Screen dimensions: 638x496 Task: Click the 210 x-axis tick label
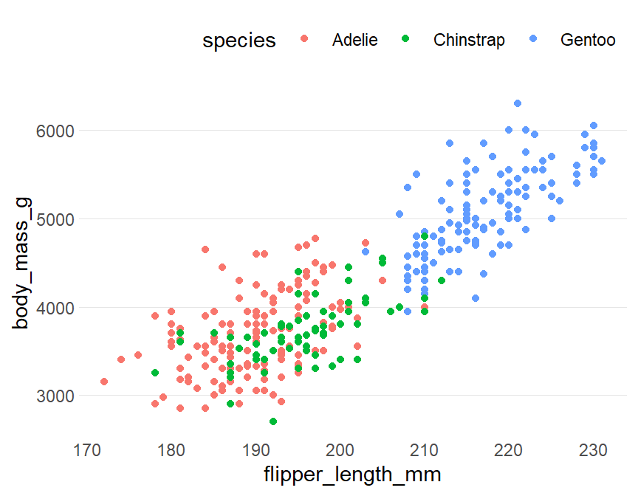[x=424, y=449]
